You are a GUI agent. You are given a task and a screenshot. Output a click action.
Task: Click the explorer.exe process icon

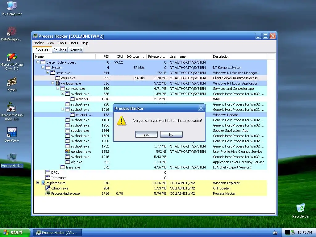tap(43, 183)
